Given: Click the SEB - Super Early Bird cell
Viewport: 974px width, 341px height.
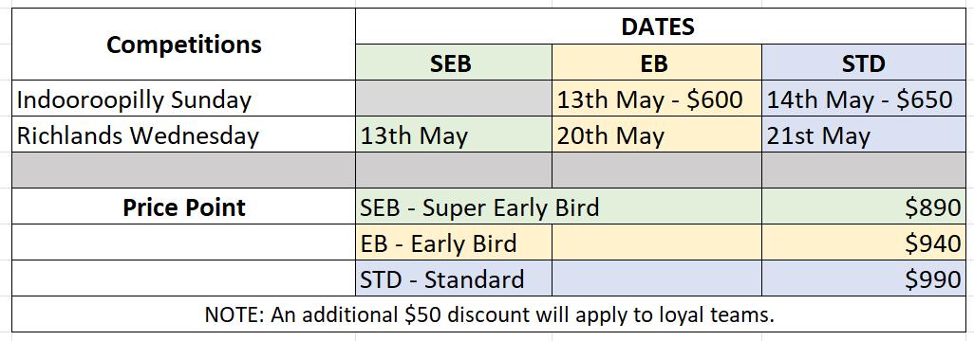Looking at the screenshot, I should pyautogui.click(x=558, y=206).
